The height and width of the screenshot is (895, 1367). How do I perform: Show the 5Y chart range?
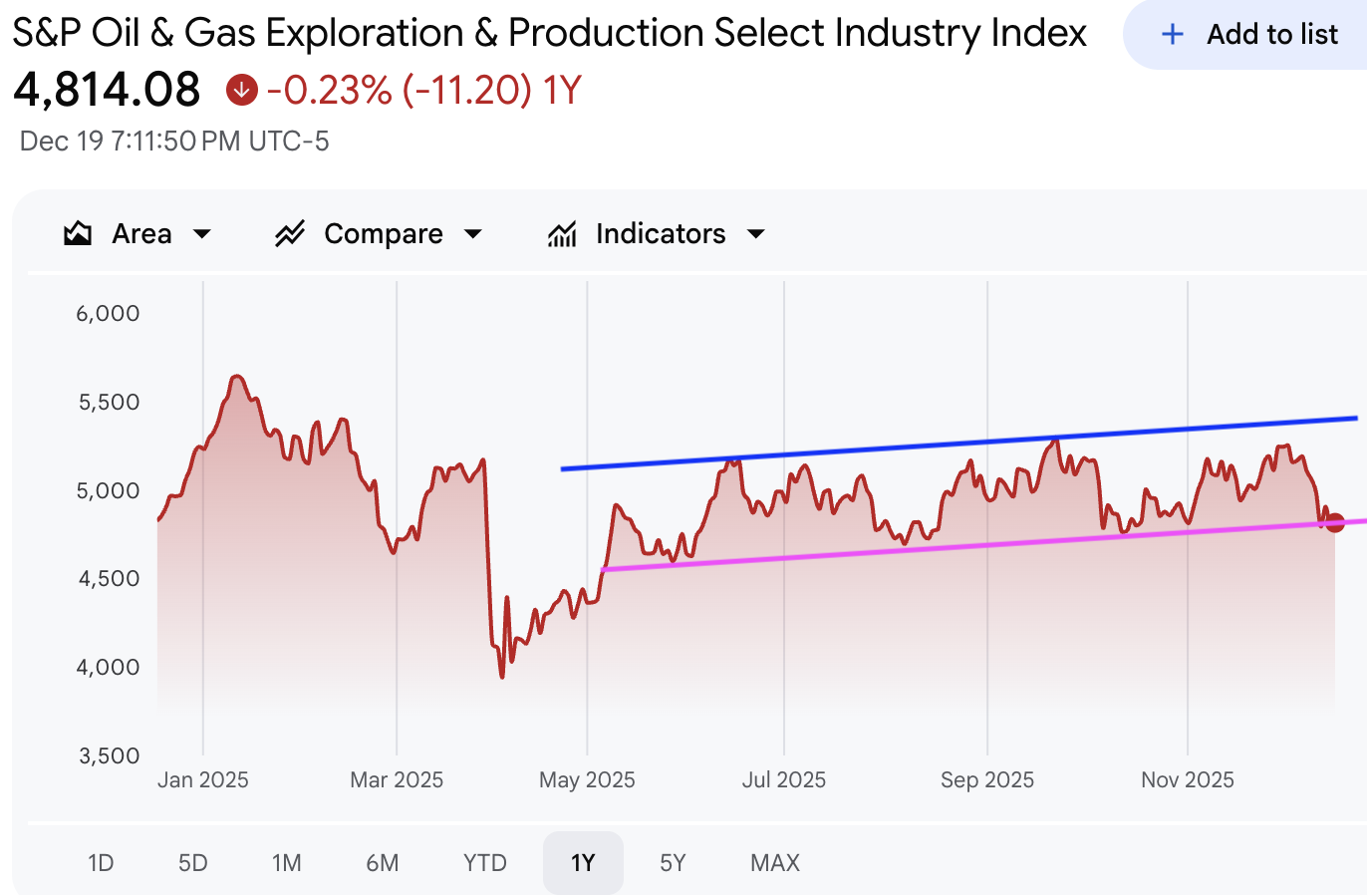click(673, 863)
